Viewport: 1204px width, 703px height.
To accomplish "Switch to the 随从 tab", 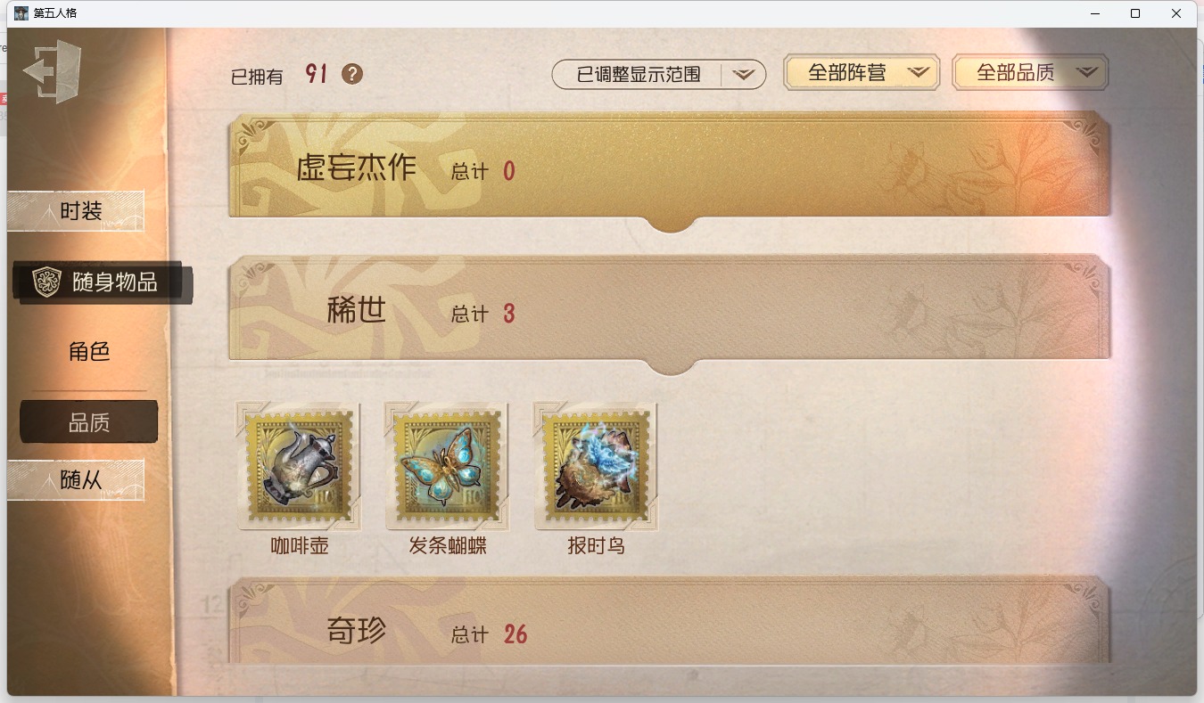I will pos(76,480).
